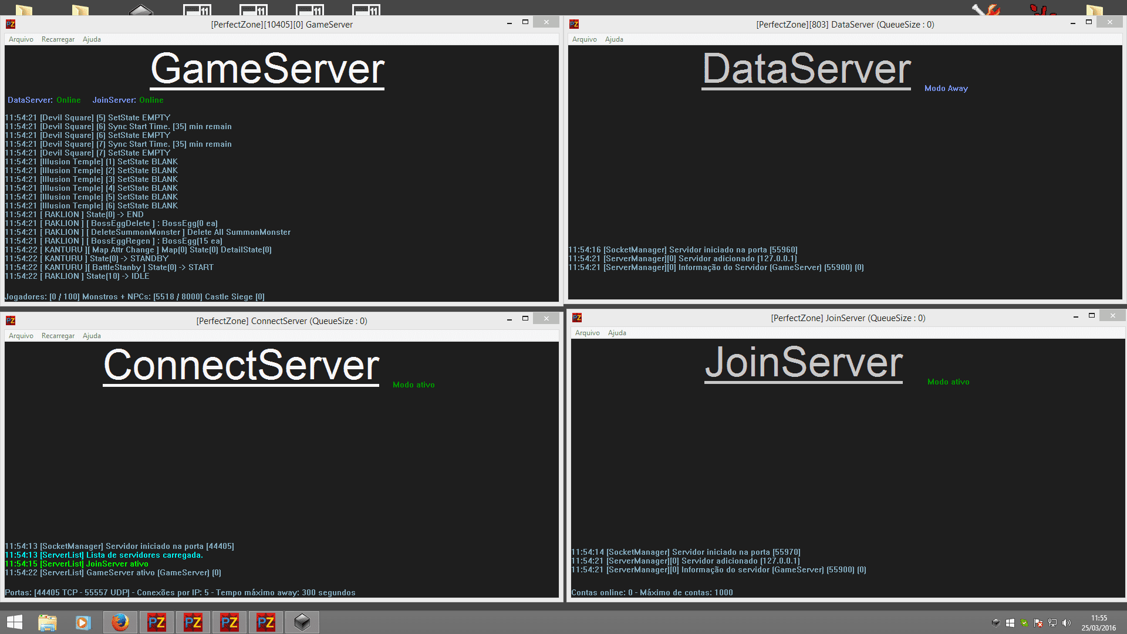1127x634 pixels.
Task: Minimize the JoinServer window
Action: coord(1075,316)
